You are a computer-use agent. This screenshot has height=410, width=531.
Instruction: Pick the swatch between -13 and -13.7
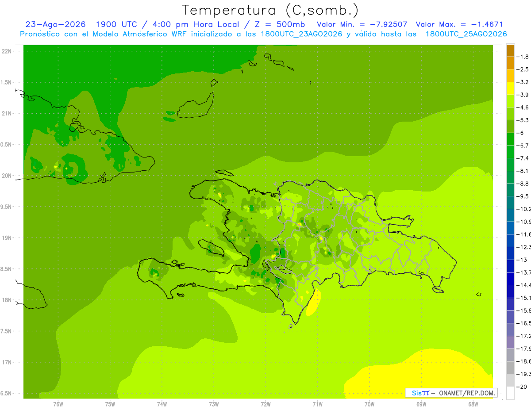[510, 266]
